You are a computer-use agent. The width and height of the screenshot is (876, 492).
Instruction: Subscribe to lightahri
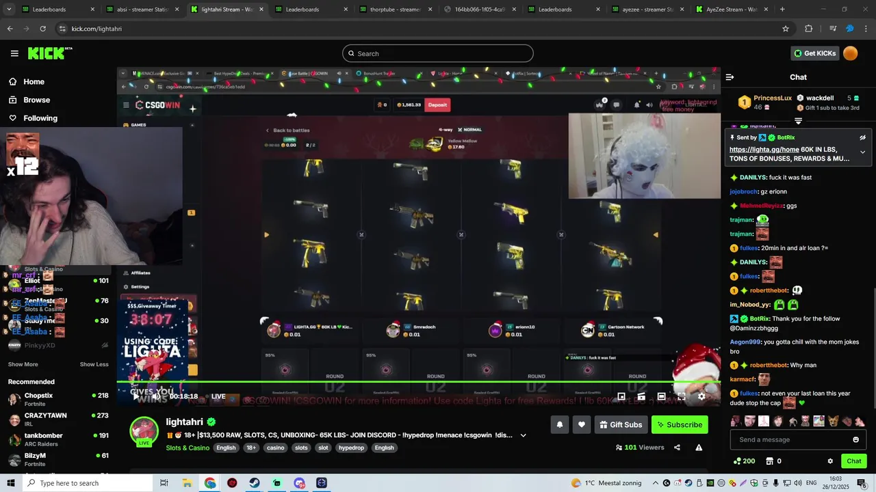click(680, 424)
